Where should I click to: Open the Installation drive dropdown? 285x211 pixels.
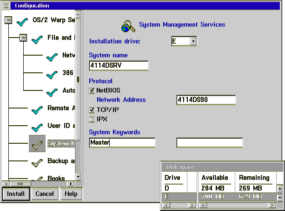tap(193, 41)
